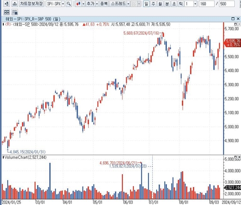Click the close icon in the price pane corner
This screenshot has height=205, width=241.
pyautogui.click(x=239, y=24)
